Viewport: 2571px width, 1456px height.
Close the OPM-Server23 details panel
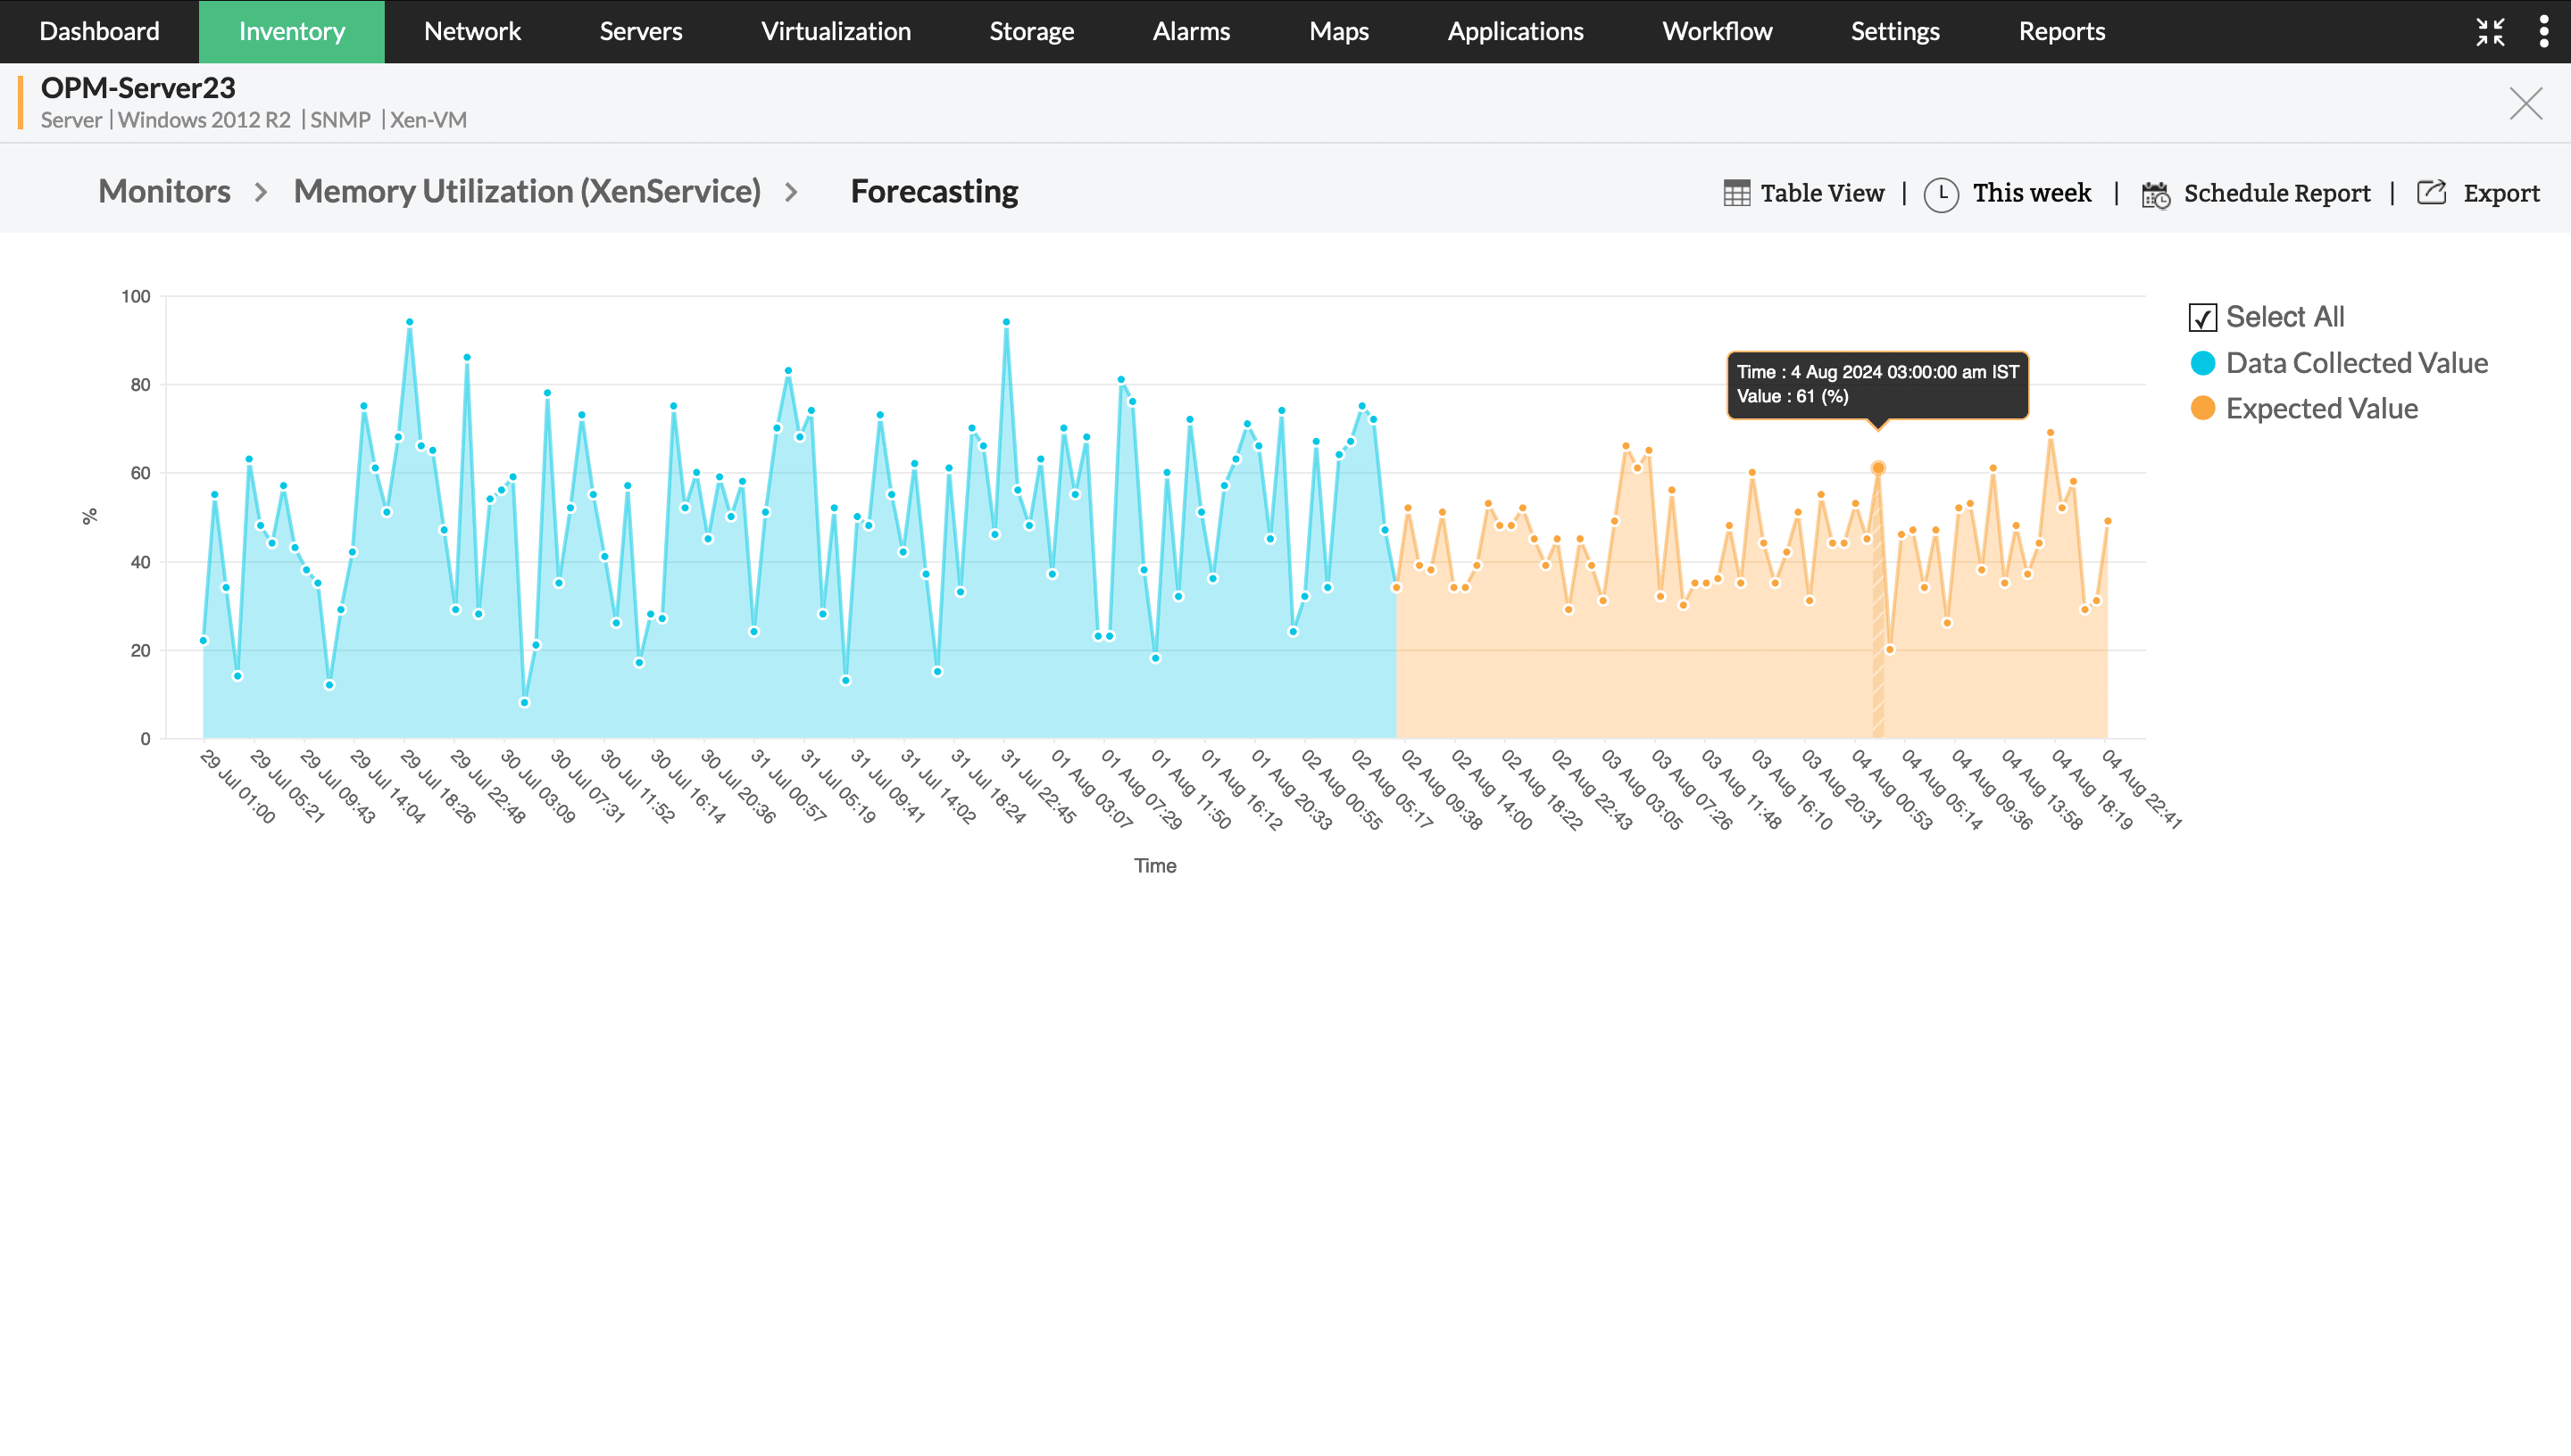(x=2525, y=103)
